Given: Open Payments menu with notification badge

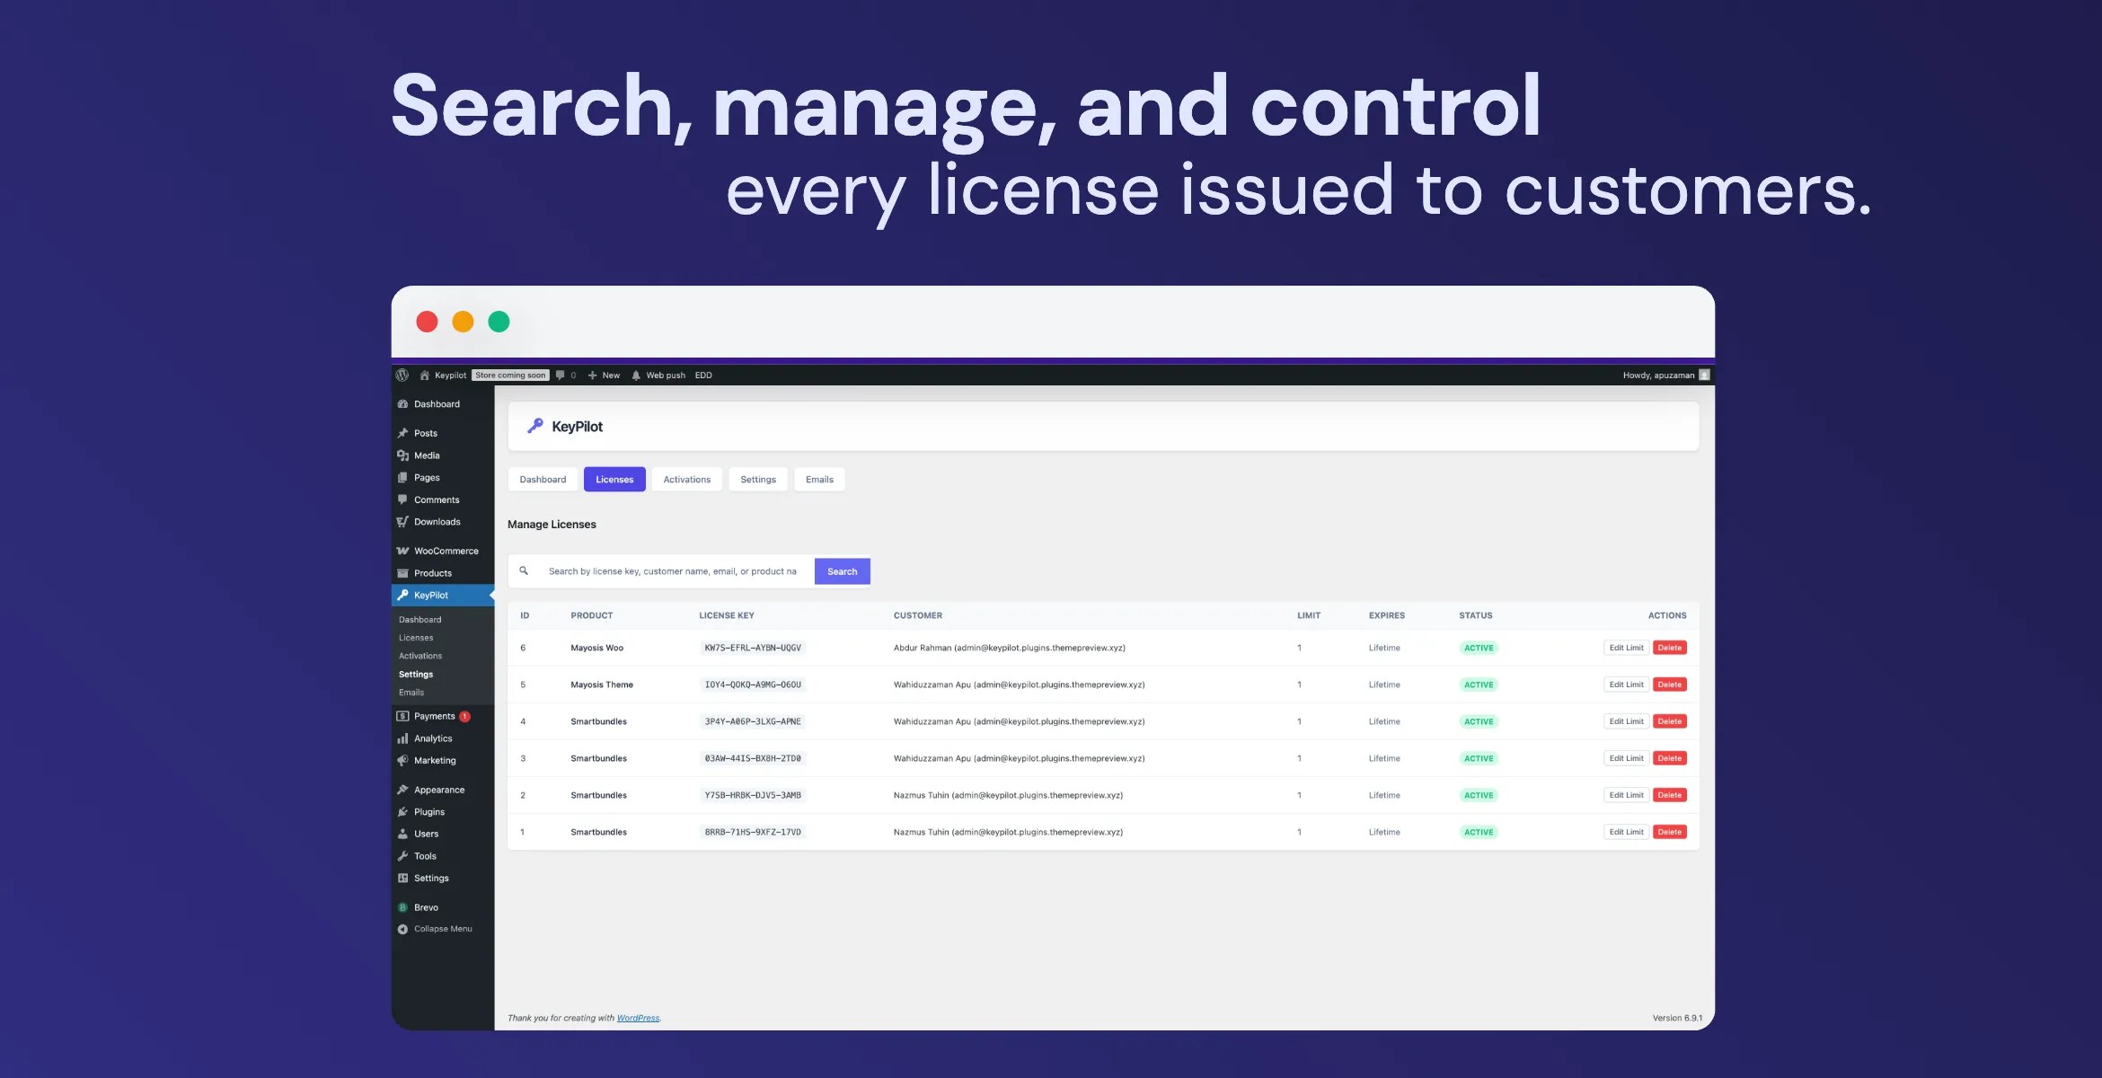Looking at the screenshot, I should coord(434,716).
